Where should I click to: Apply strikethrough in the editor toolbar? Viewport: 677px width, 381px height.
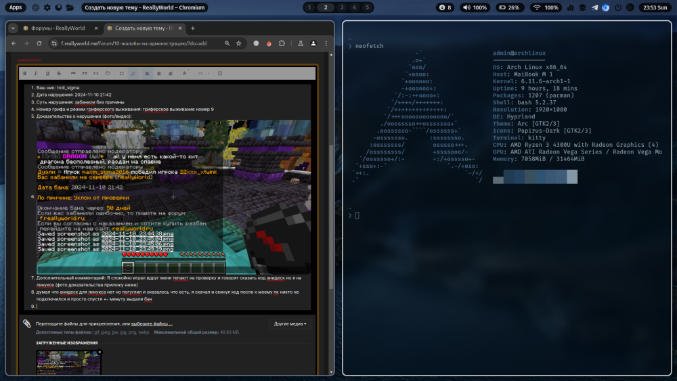(x=59, y=73)
